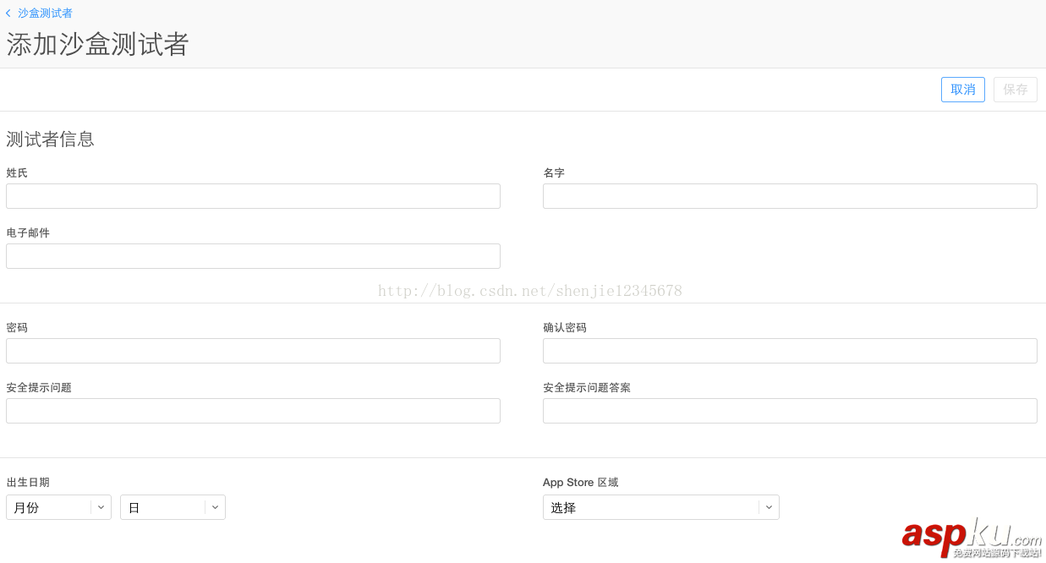Click the 保存 button
The width and height of the screenshot is (1046, 563).
point(1015,89)
